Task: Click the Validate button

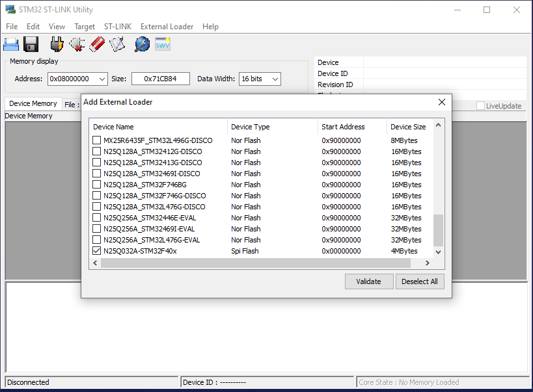Action: [369, 281]
